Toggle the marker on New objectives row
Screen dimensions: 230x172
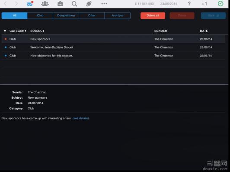tap(6, 56)
